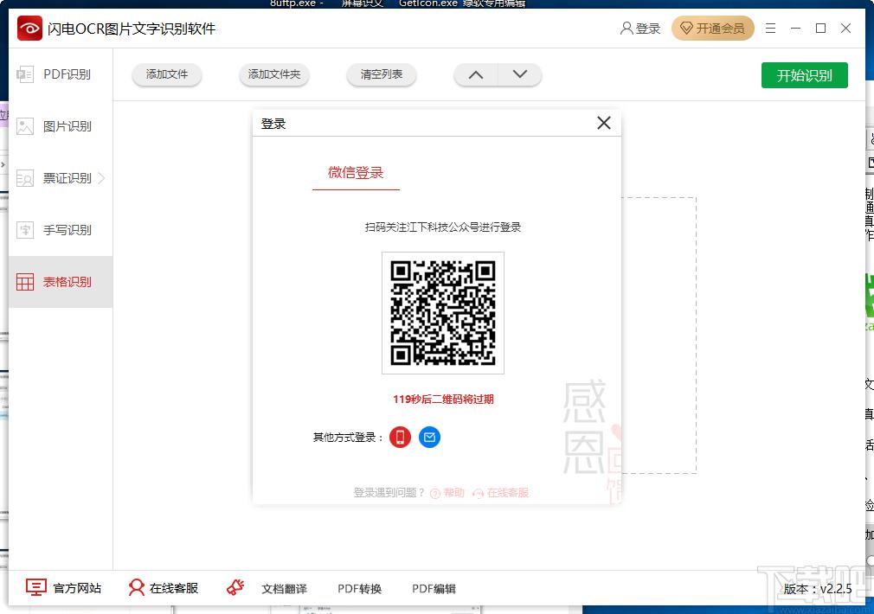Click the 票证识别 card icon

click(25, 178)
